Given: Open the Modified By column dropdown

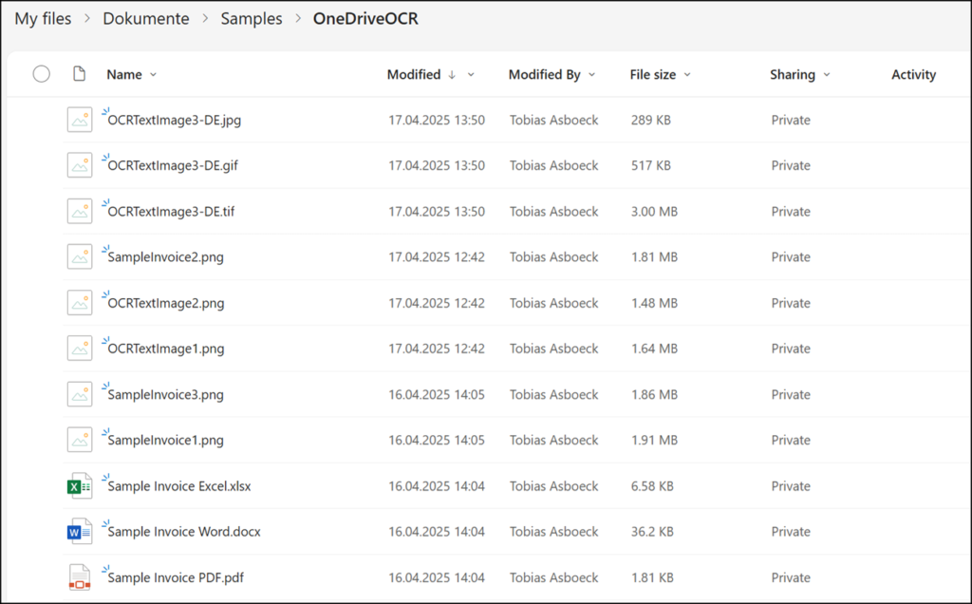Looking at the screenshot, I should [592, 74].
